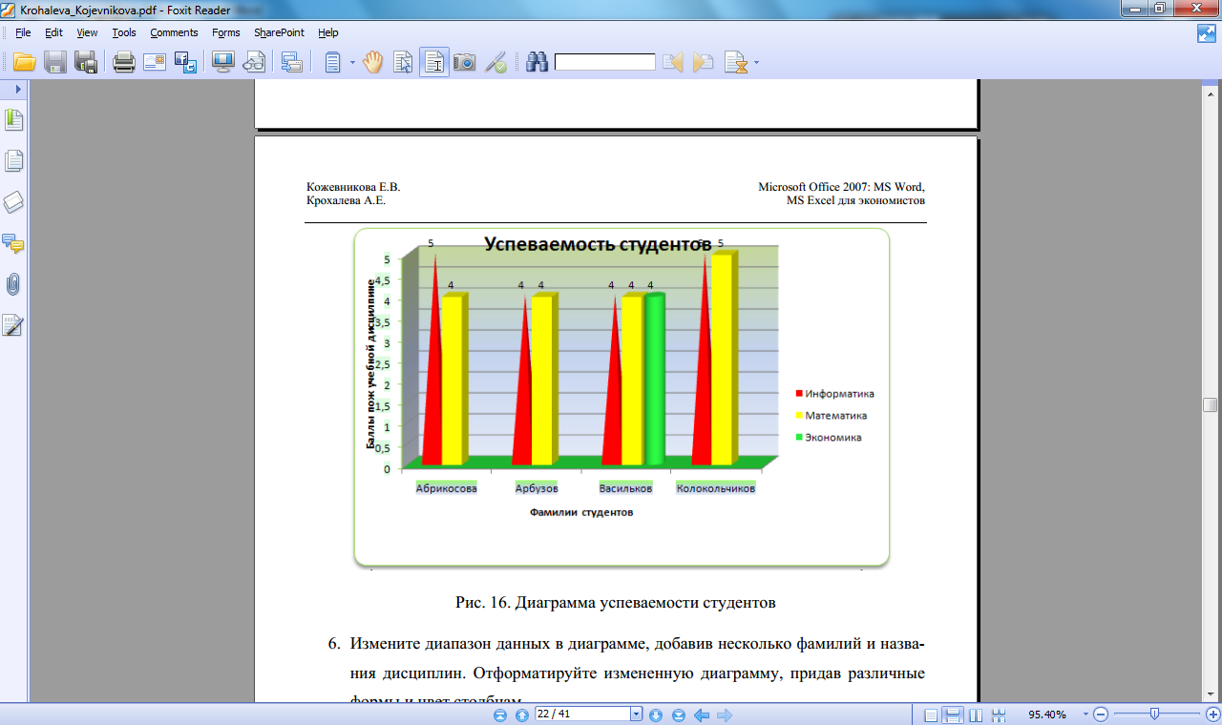The image size is (1222, 725).
Task: Go to previous search result
Action: click(673, 63)
